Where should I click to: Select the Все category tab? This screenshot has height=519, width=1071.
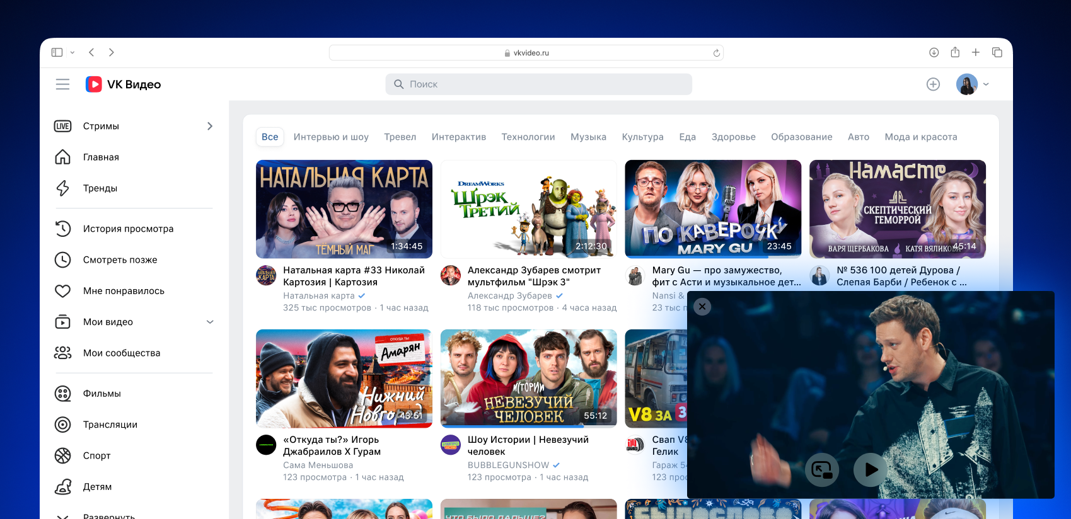click(x=270, y=137)
